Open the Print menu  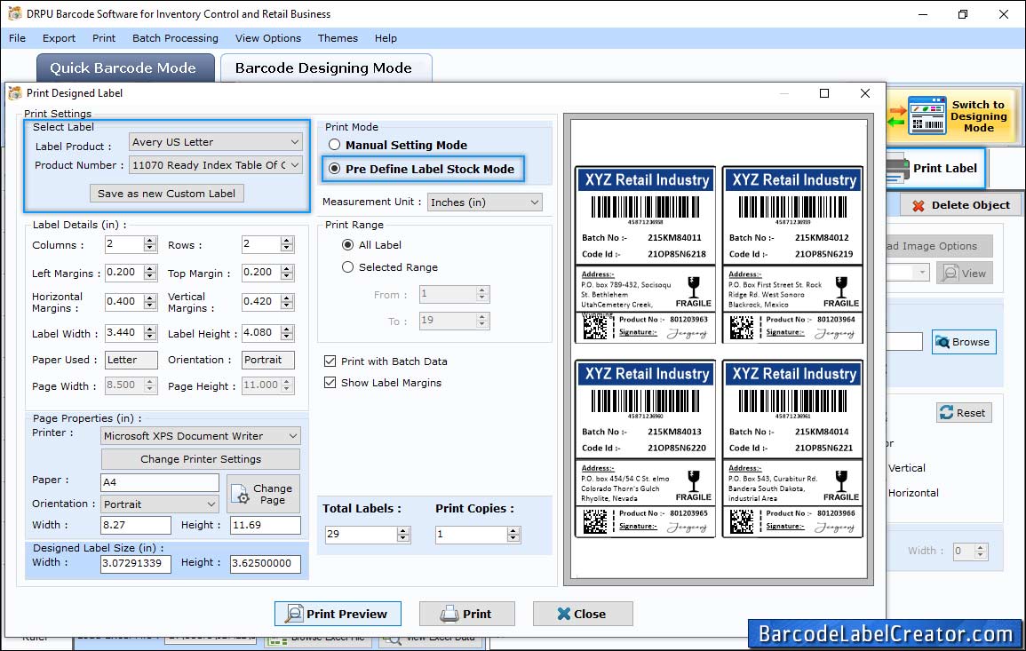(x=103, y=38)
